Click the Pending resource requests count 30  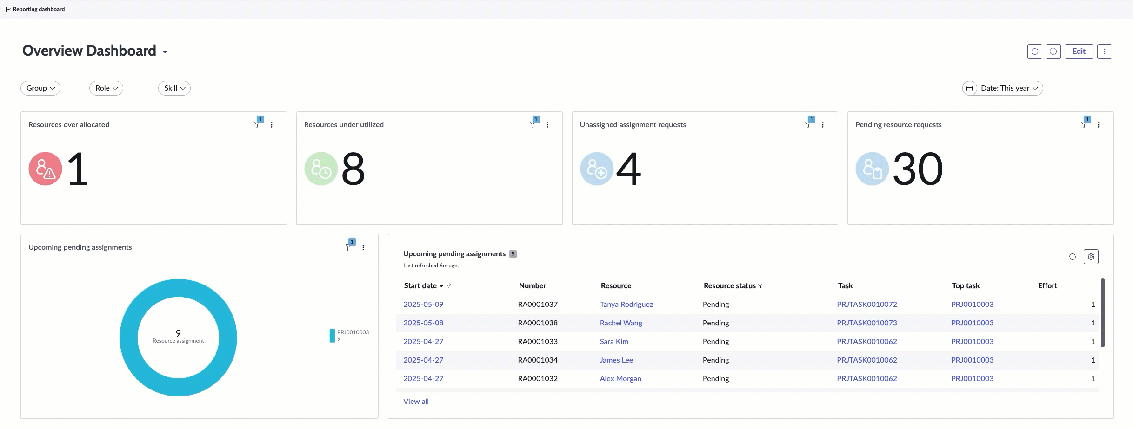918,169
